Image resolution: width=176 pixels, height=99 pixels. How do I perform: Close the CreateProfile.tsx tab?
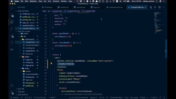tap(145, 7)
